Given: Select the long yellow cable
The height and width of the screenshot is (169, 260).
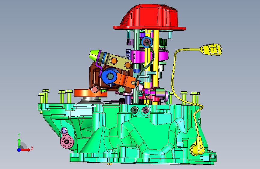Looking at the screenshot, I should coord(173,80).
